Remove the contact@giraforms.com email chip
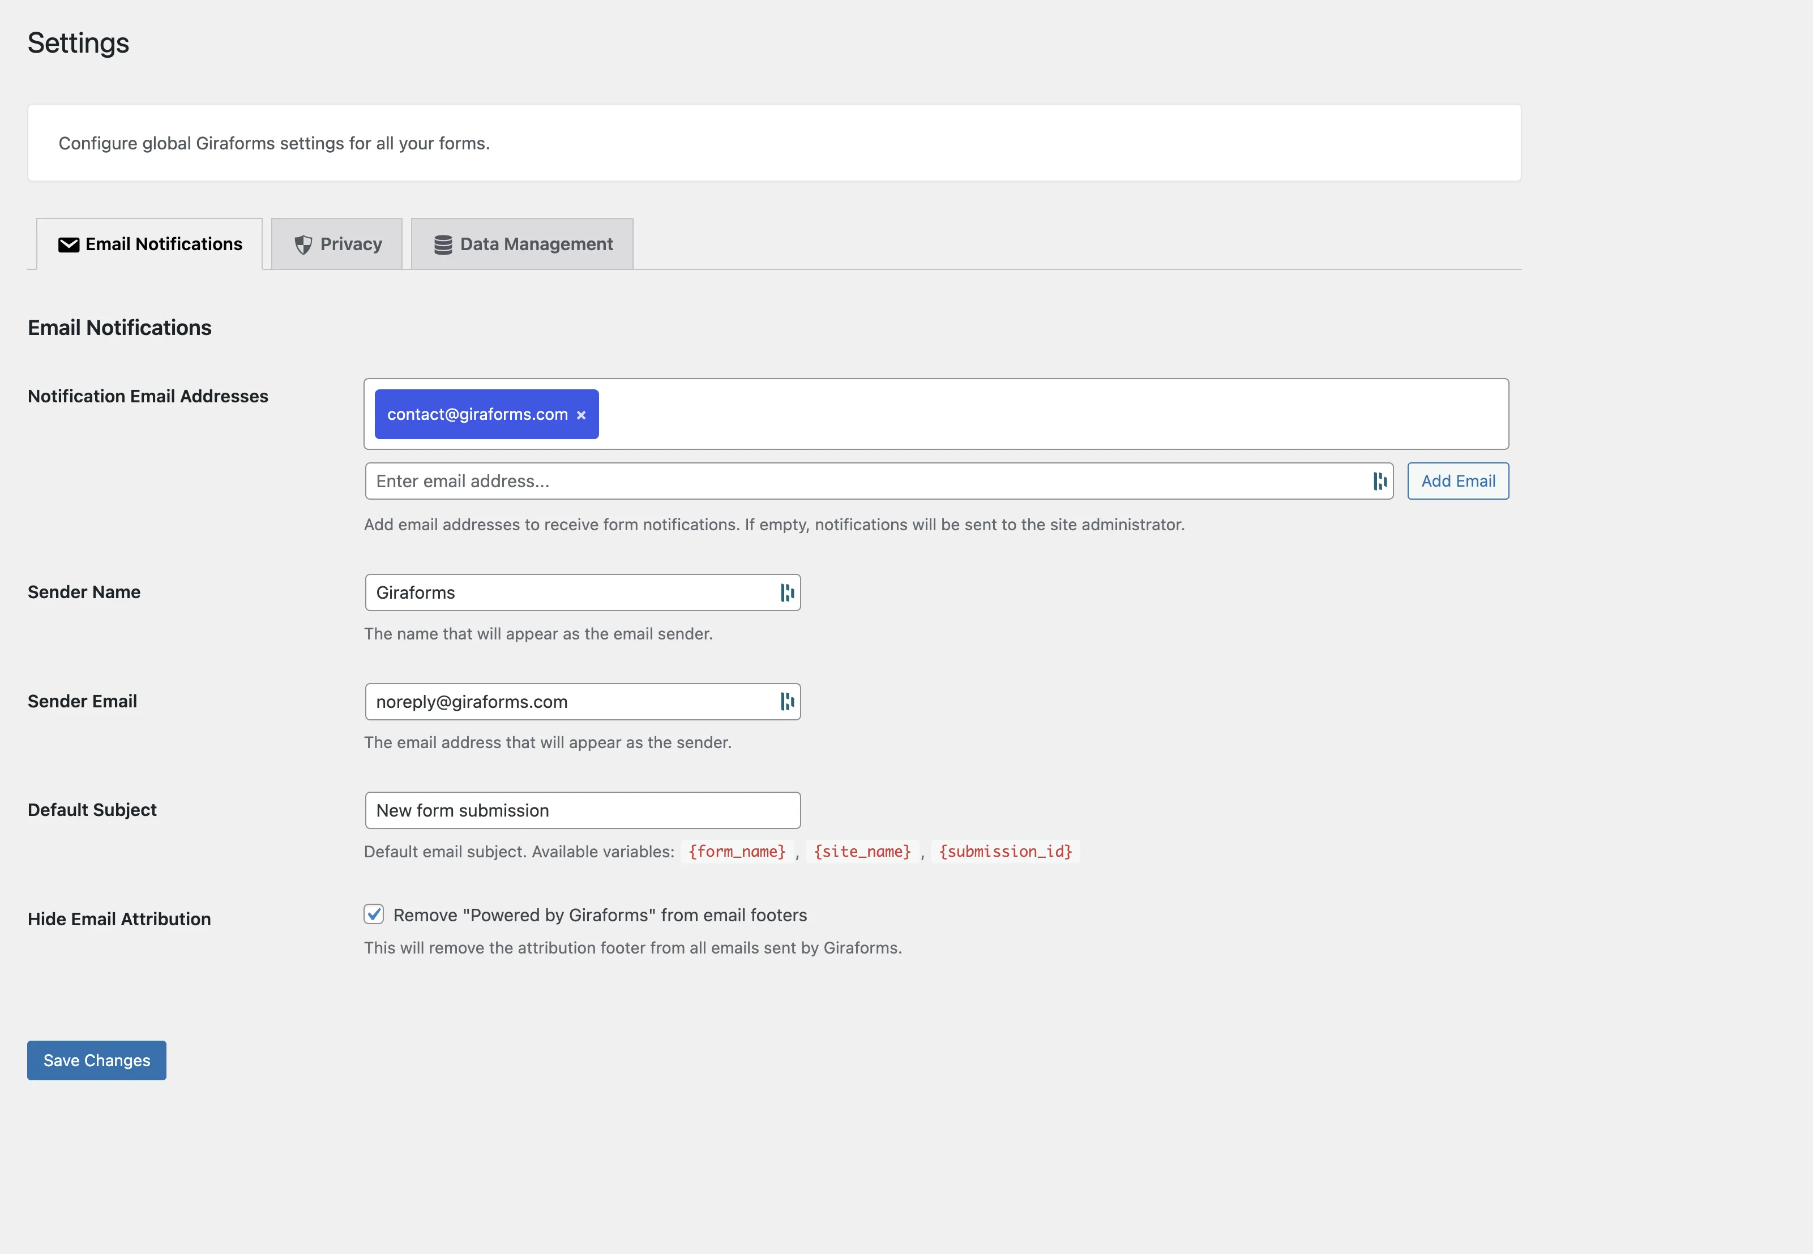The width and height of the screenshot is (1813, 1254). (x=581, y=414)
